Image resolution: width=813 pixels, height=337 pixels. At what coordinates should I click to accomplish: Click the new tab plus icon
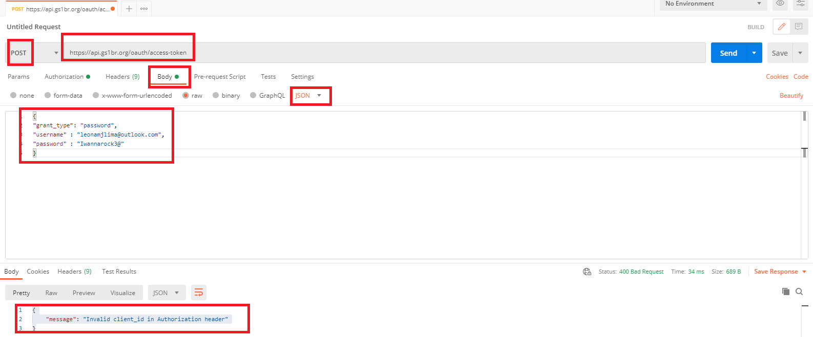[129, 9]
